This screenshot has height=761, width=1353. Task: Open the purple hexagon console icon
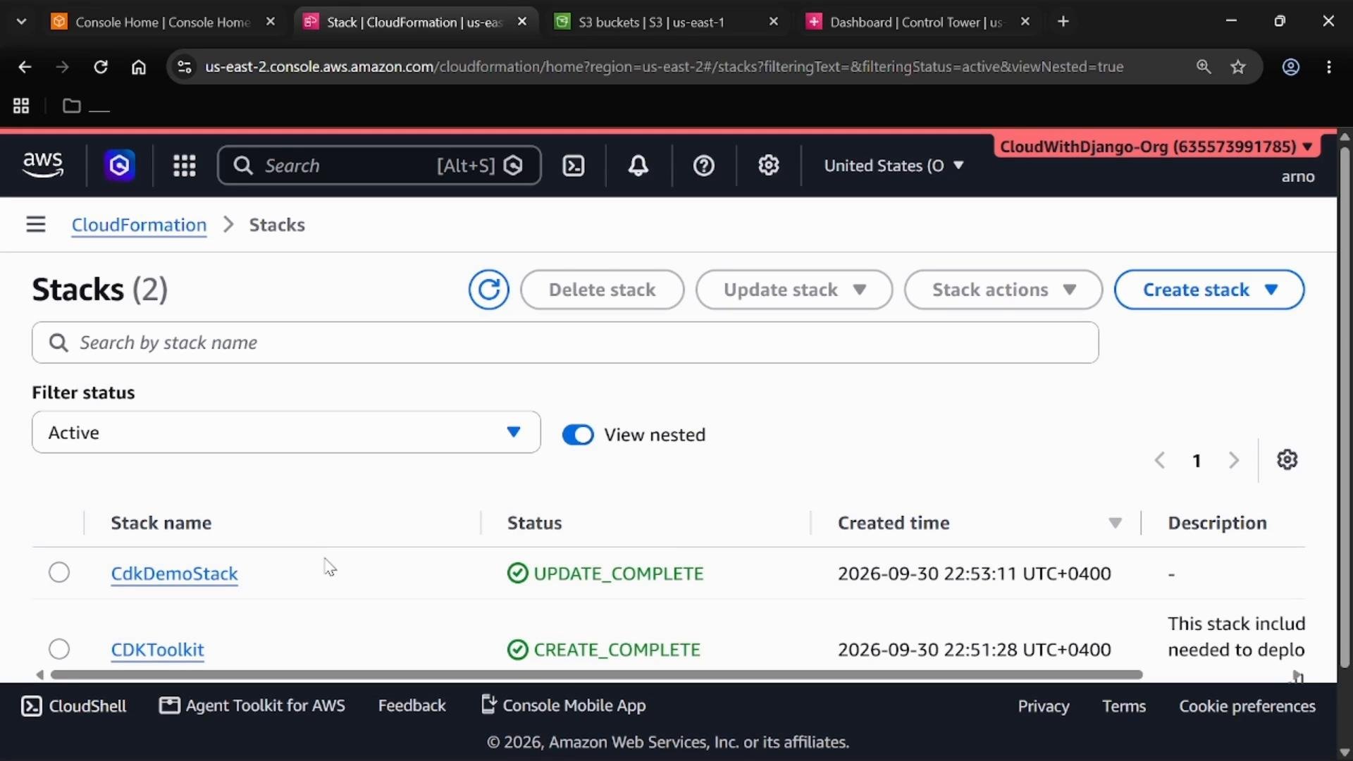(119, 166)
